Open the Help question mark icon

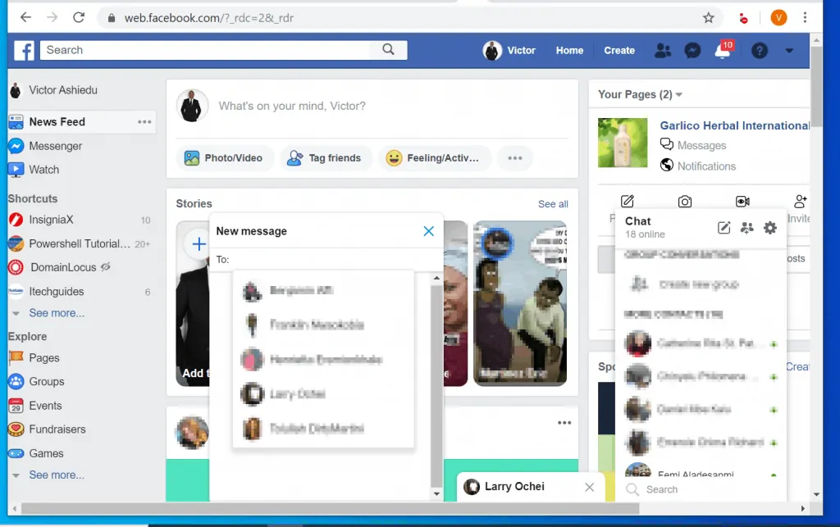(759, 50)
